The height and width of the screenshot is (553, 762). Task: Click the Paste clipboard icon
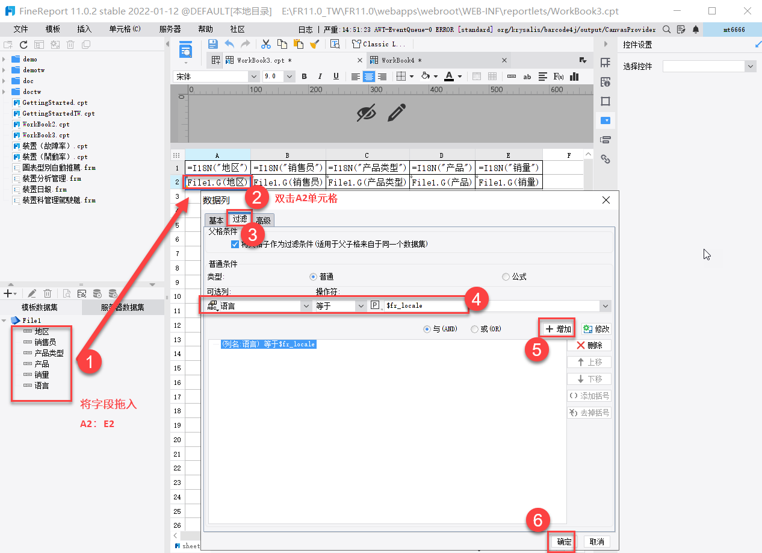coord(298,44)
